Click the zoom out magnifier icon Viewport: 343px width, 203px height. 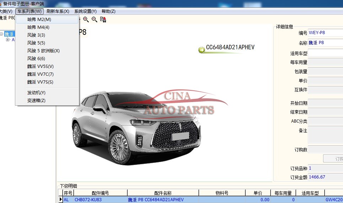[x=95, y=19]
